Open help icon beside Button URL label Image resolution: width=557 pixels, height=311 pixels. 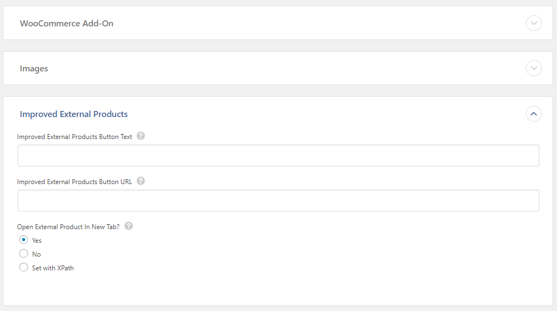click(x=141, y=181)
